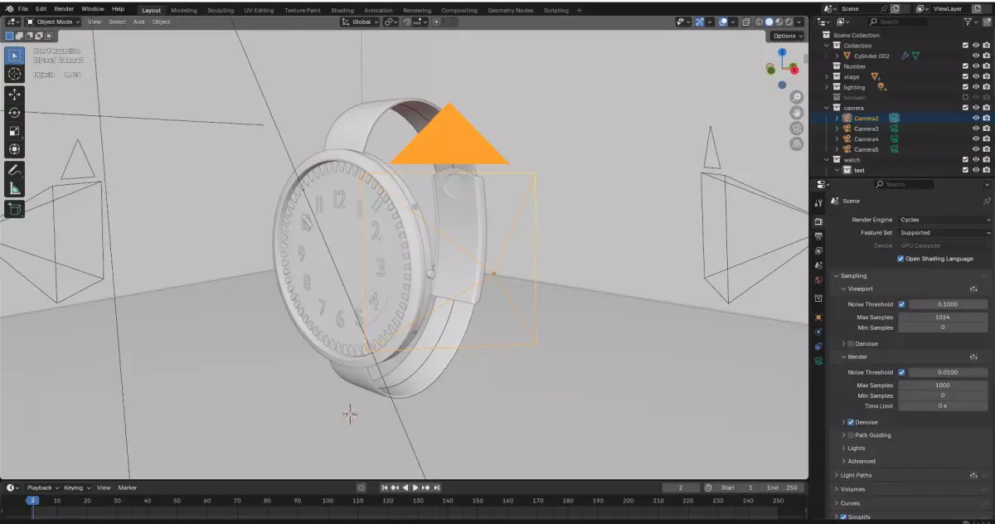Open the Feature Set dropdown
The width and height of the screenshot is (995, 524).
(x=944, y=233)
